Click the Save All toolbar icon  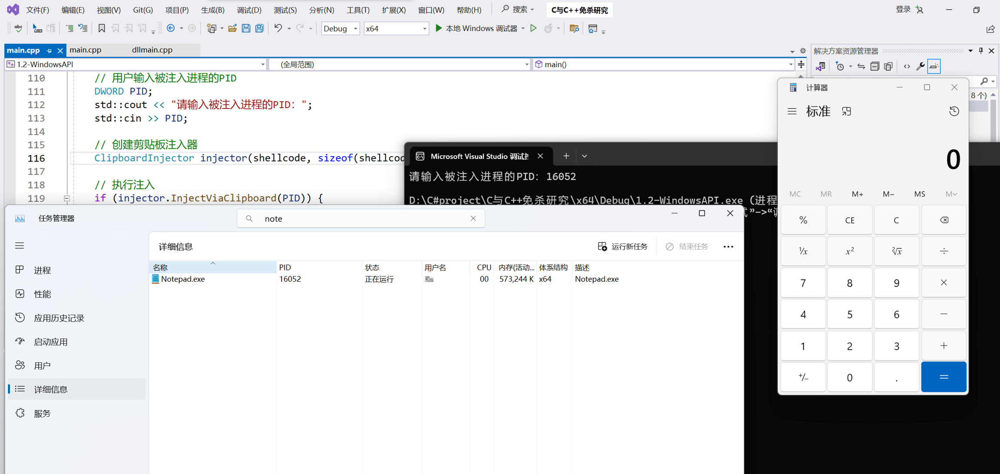coord(260,29)
